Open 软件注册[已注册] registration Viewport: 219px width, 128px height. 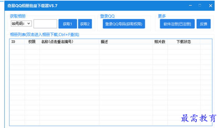click(x=177, y=24)
